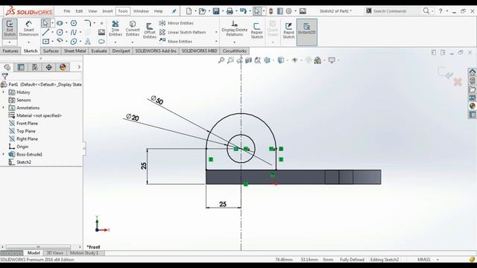Open the Smart Dimension dropdown arrow
Viewport: 477px width, 268px height.
click(28, 42)
